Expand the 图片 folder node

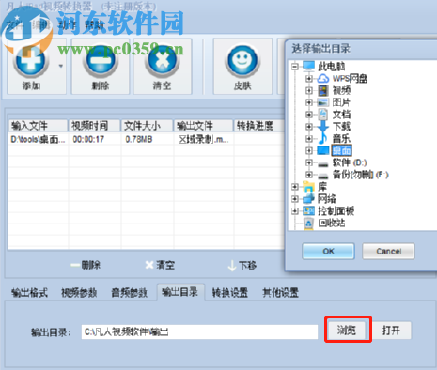(309, 102)
